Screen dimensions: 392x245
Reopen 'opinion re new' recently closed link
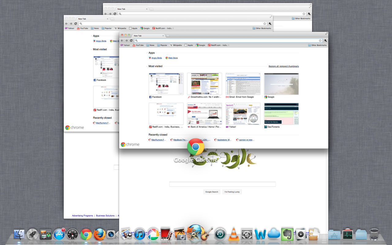[x=245, y=140]
